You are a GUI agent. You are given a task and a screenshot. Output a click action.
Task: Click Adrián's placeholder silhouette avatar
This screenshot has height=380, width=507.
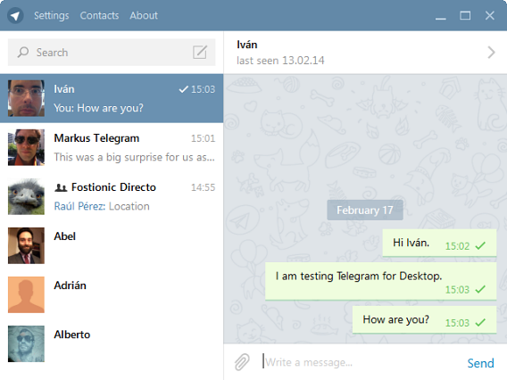point(26,294)
